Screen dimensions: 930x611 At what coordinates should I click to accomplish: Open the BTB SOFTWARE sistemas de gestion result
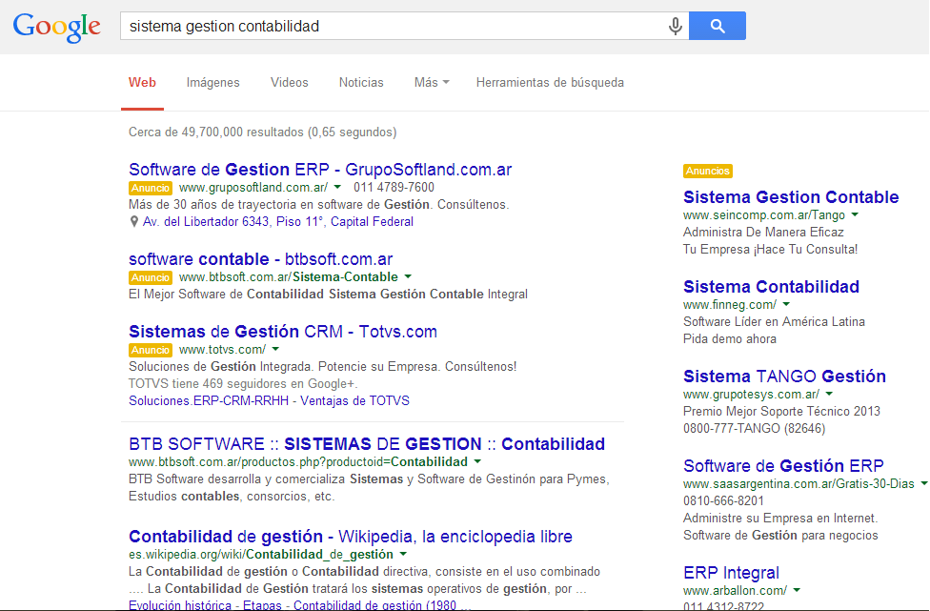pyautogui.click(x=367, y=444)
